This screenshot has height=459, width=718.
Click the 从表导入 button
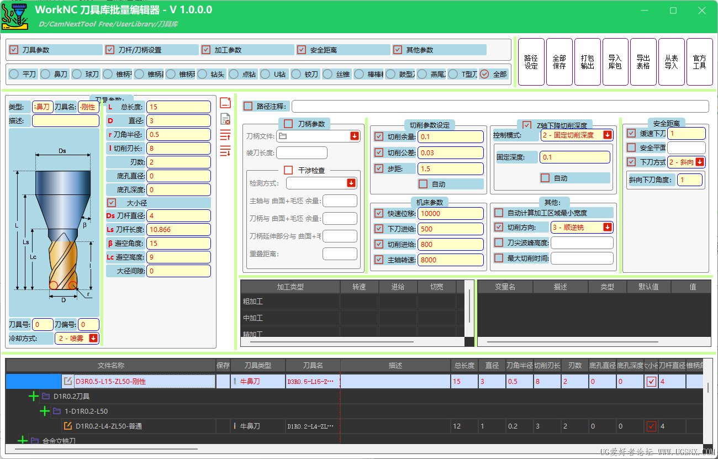point(671,62)
